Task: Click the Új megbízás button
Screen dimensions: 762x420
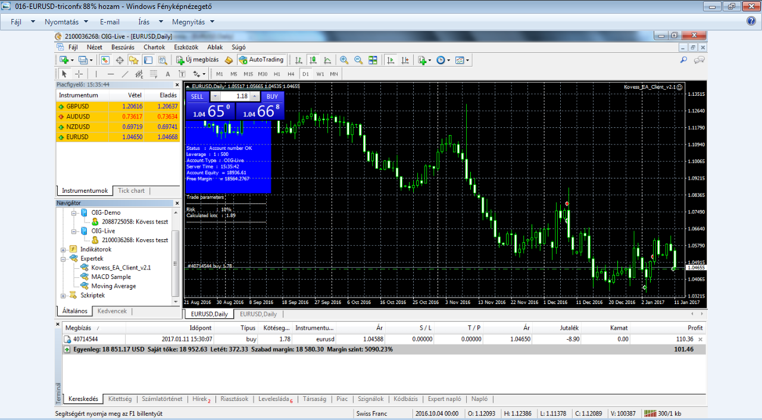Action: 198,60
